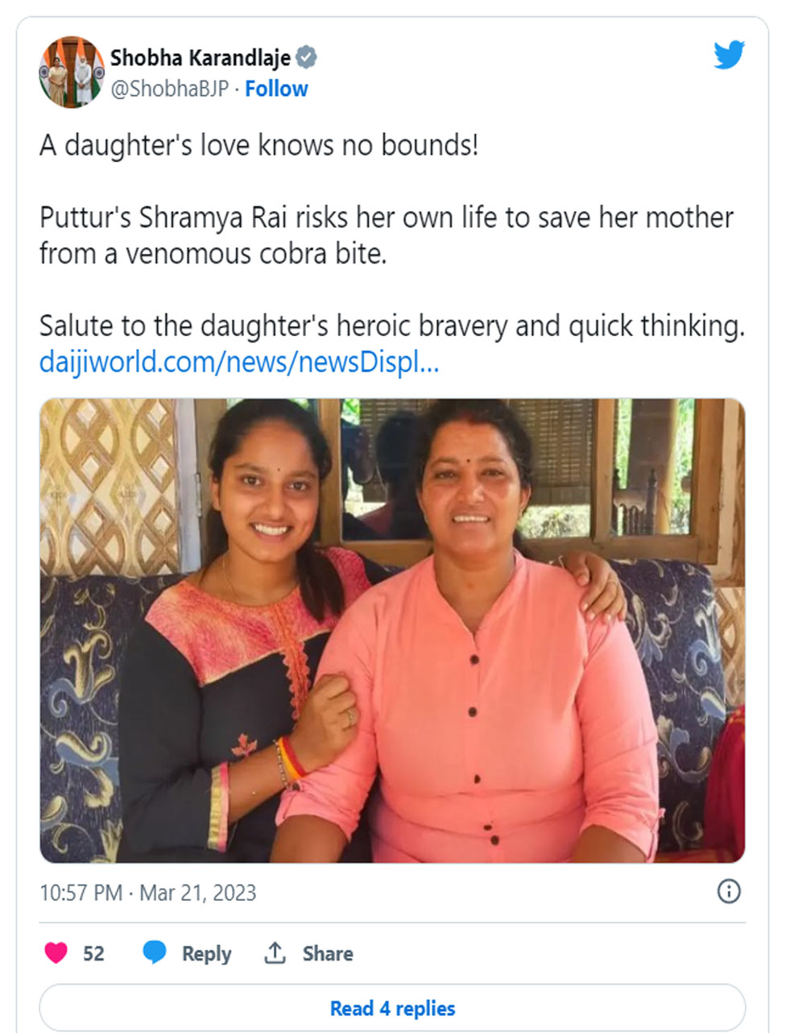Open the Twitter info circle icon

pyautogui.click(x=729, y=891)
